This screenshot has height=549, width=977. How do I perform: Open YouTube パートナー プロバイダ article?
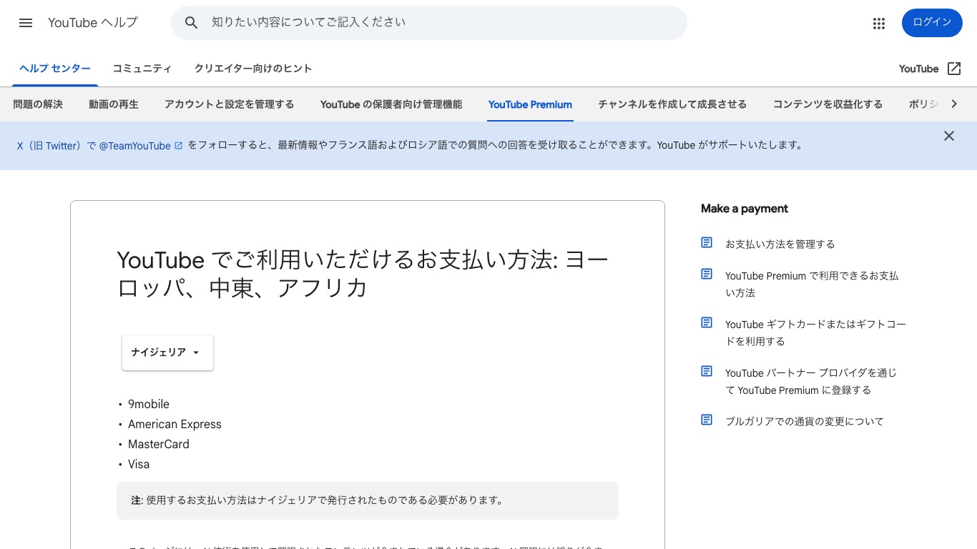coord(811,381)
